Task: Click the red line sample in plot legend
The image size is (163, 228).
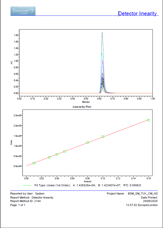Action: [x=27, y=185]
